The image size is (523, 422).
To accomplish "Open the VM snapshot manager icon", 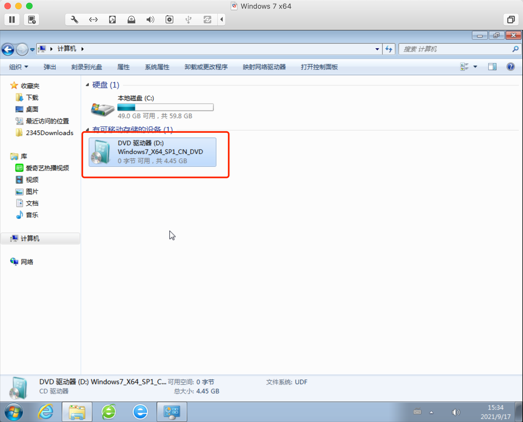I will coord(32,20).
